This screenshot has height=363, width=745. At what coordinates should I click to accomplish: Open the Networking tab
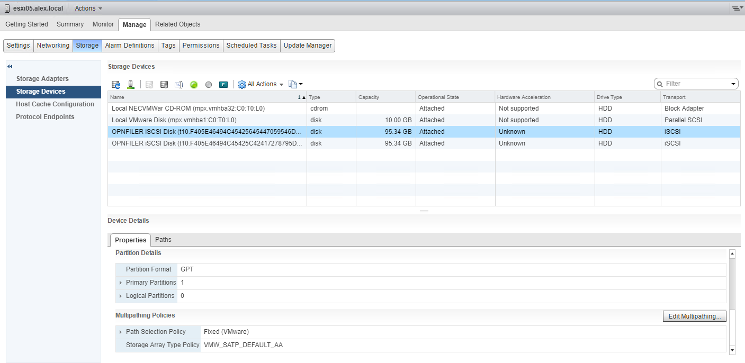[x=53, y=46]
